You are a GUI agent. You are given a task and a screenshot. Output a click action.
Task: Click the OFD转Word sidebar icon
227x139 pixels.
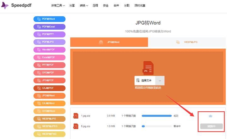tap(39, 111)
